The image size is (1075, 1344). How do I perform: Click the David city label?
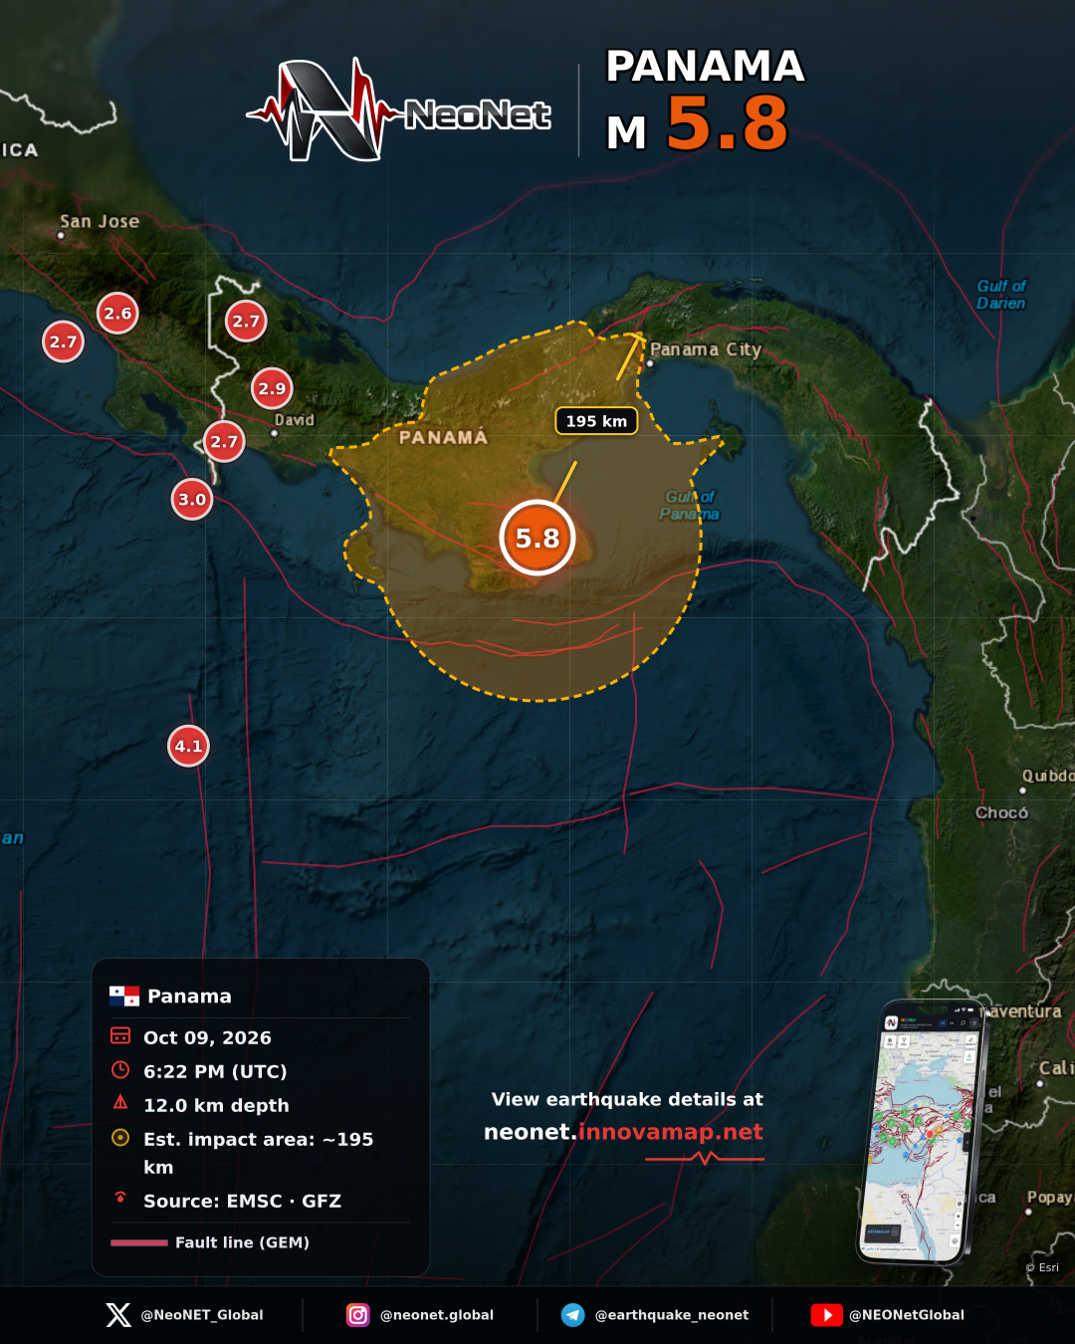click(295, 420)
